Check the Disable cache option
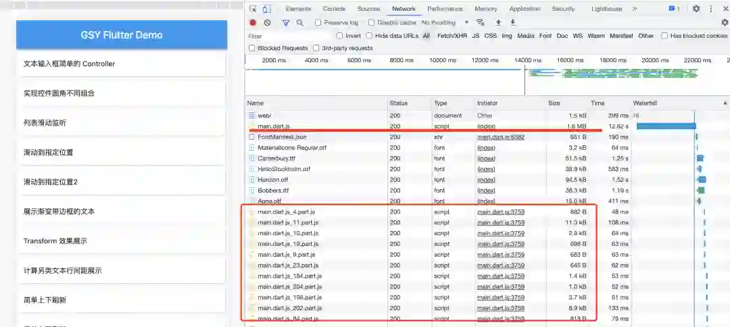730x327 pixels. (x=372, y=22)
